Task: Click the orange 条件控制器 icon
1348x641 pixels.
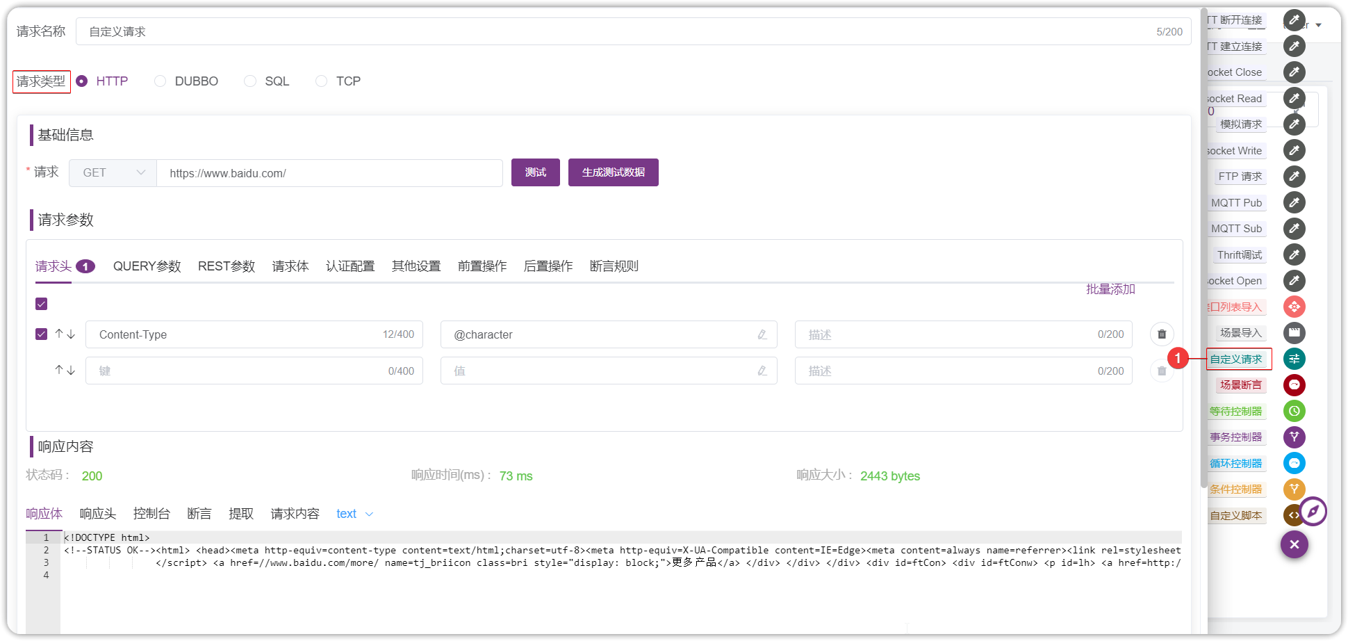Action: [x=1294, y=489]
